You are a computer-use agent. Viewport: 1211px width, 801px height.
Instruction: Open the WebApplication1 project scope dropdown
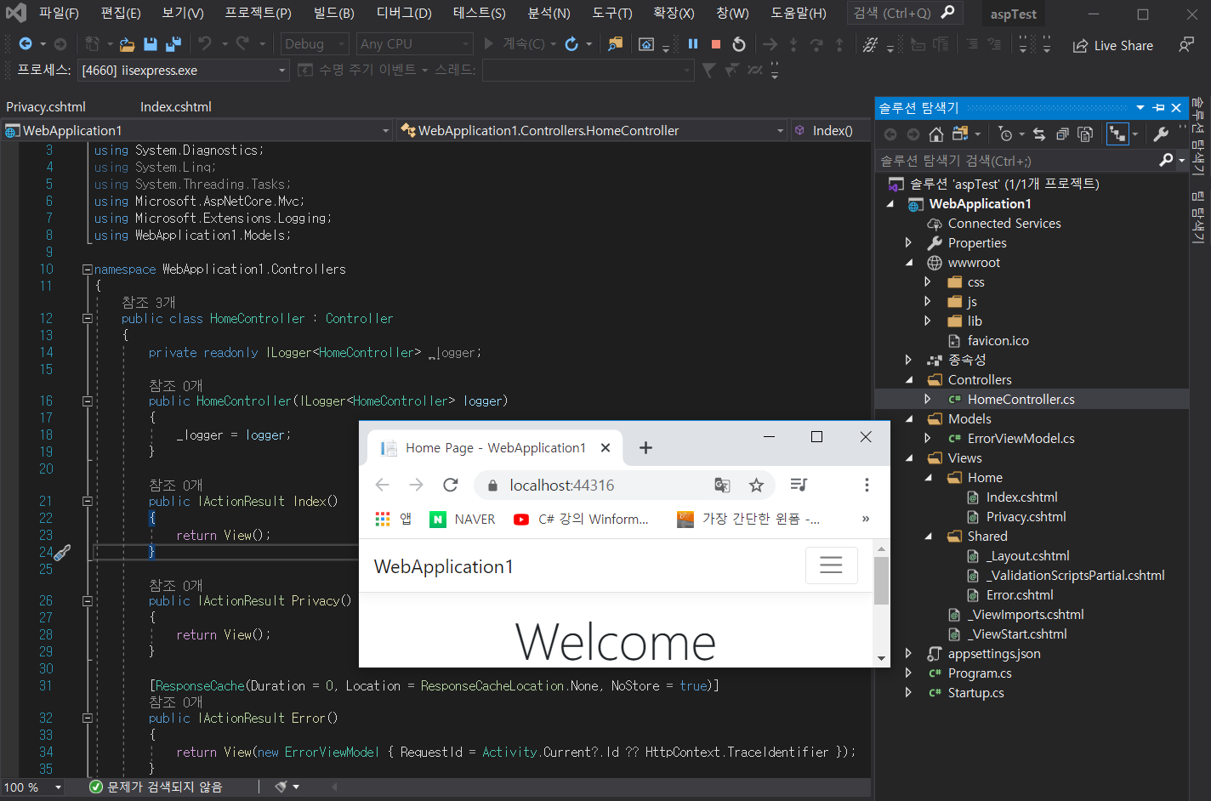[197, 131]
